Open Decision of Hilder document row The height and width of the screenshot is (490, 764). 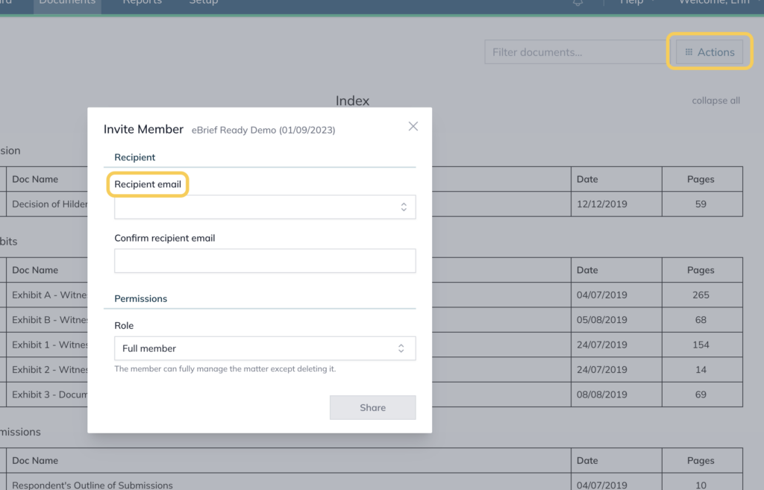click(50, 204)
